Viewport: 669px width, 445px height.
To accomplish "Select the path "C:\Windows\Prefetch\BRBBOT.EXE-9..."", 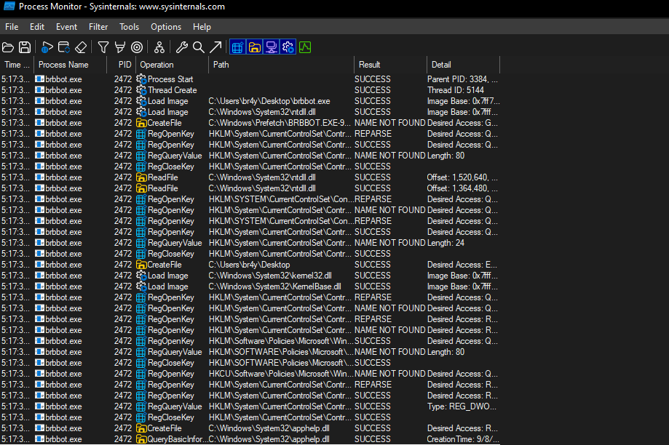I will (x=280, y=123).
